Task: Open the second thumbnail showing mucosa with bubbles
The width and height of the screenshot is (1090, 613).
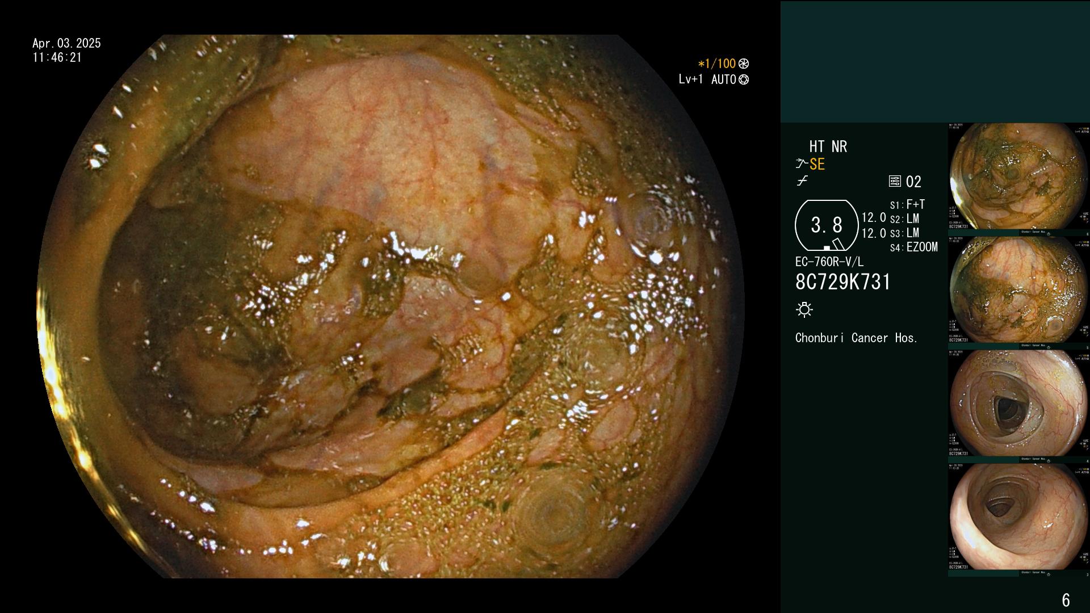Action: [x=1019, y=290]
